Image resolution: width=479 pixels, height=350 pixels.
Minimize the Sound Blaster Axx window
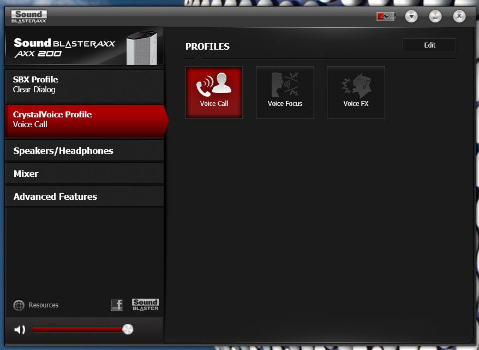point(435,16)
